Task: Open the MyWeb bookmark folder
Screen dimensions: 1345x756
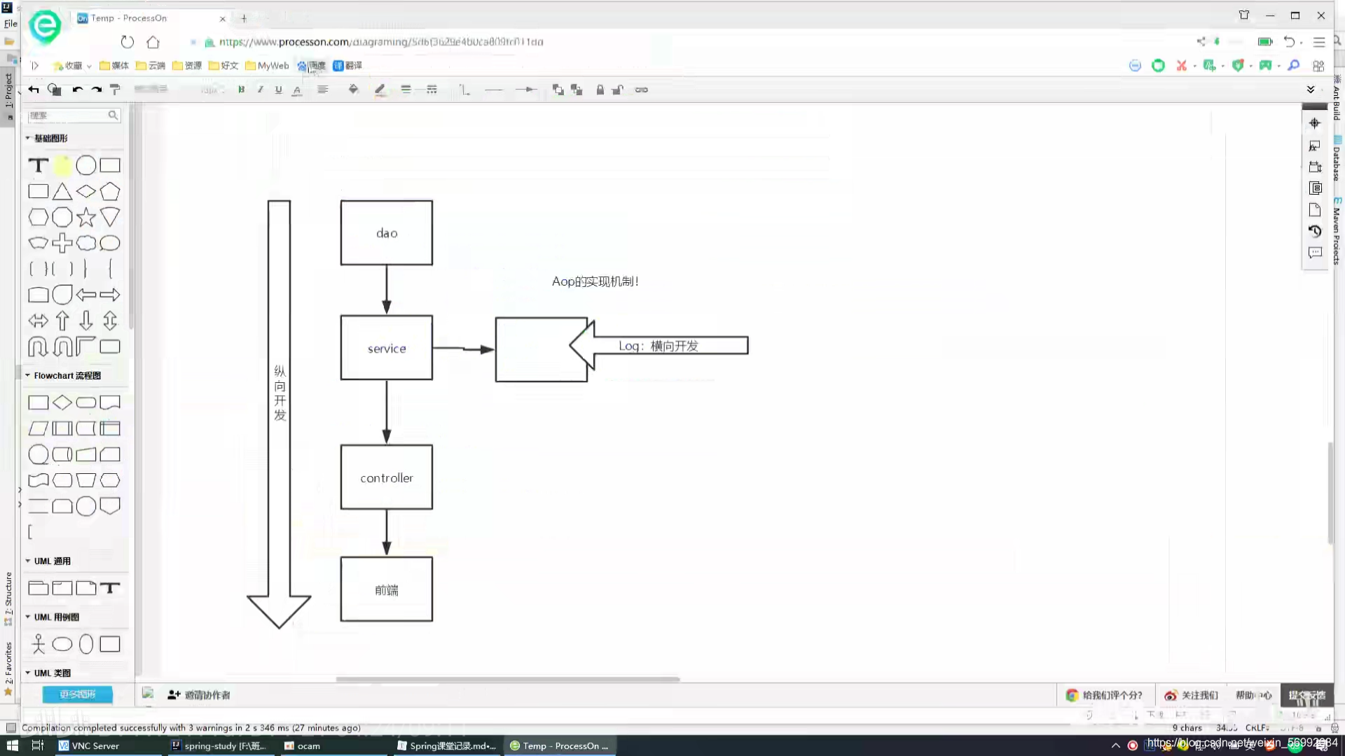Action: click(x=267, y=66)
